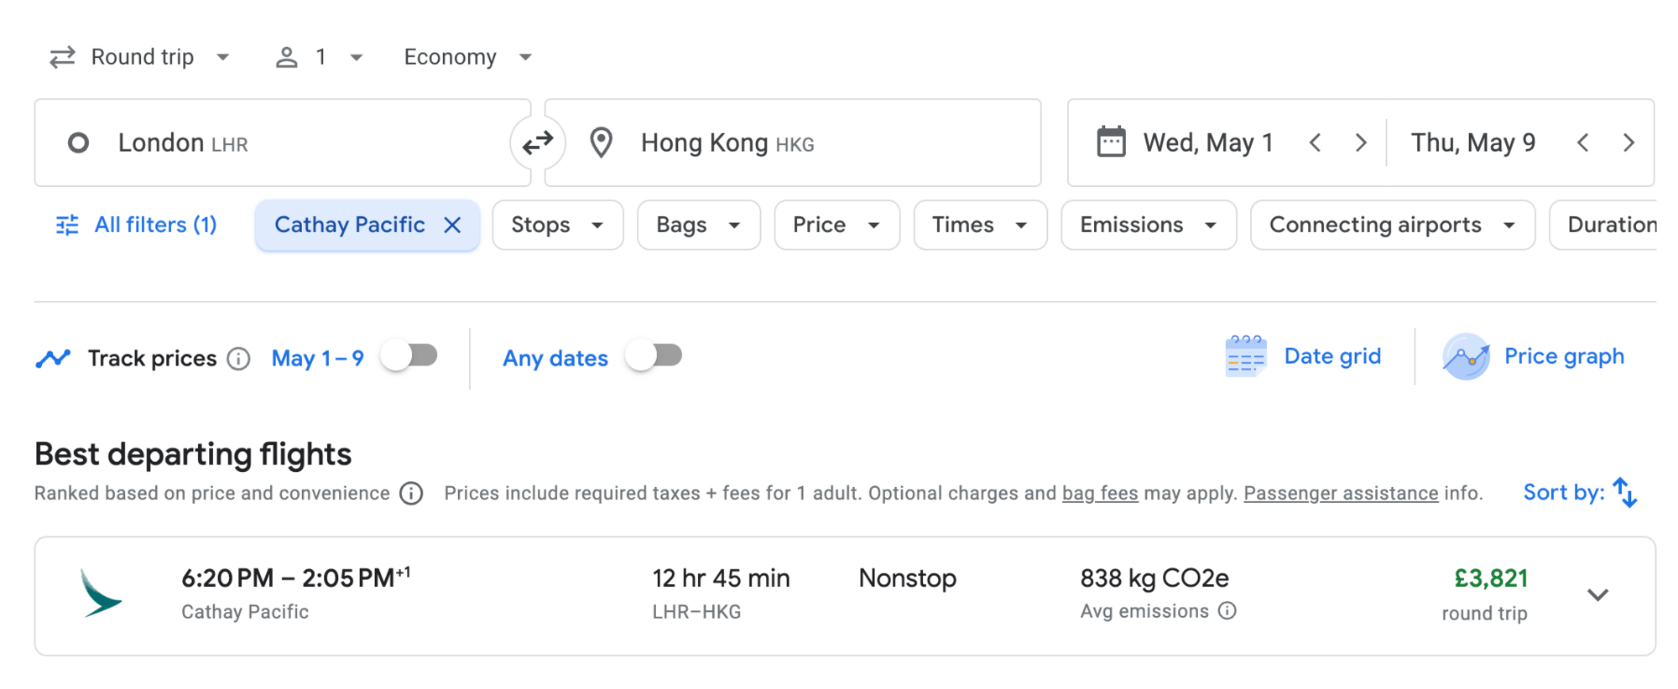Viewport: 1678px width, 689px height.
Task: Open the Price graph
Action: click(x=1535, y=357)
